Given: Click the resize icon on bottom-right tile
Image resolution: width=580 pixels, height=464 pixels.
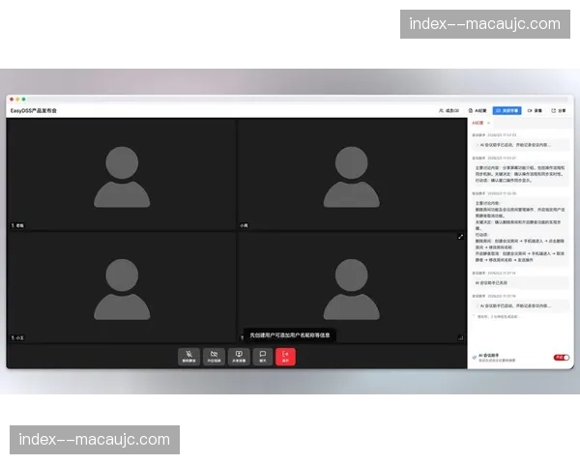Looking at the screenshot, I should tap(460, 337).
